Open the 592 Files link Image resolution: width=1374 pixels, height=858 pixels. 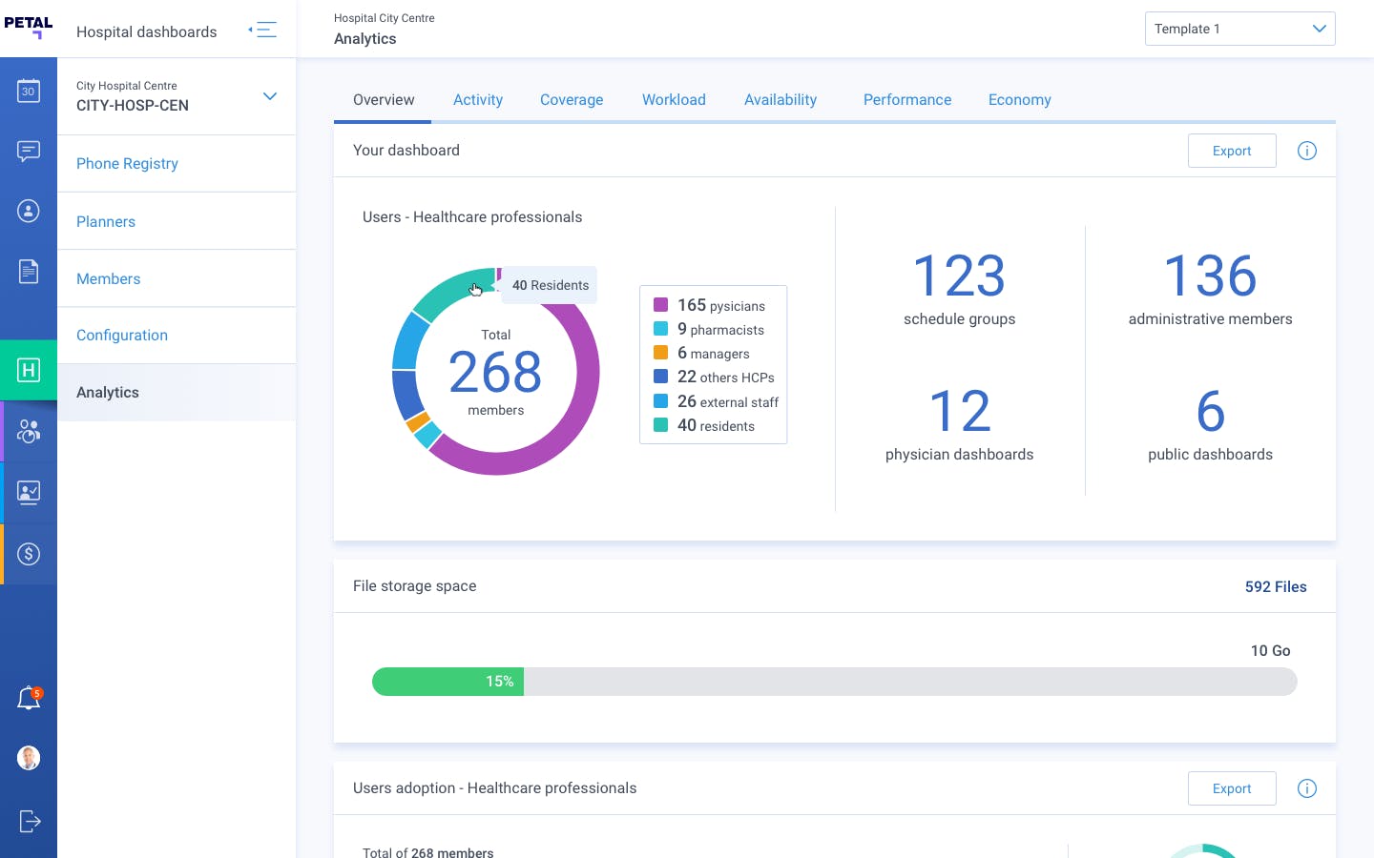1276,587
